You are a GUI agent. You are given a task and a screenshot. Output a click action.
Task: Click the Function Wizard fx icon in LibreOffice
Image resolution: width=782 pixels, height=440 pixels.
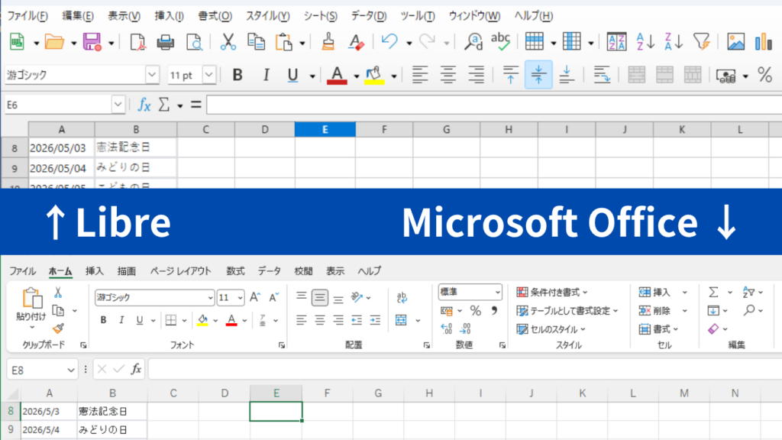[144, 105]
